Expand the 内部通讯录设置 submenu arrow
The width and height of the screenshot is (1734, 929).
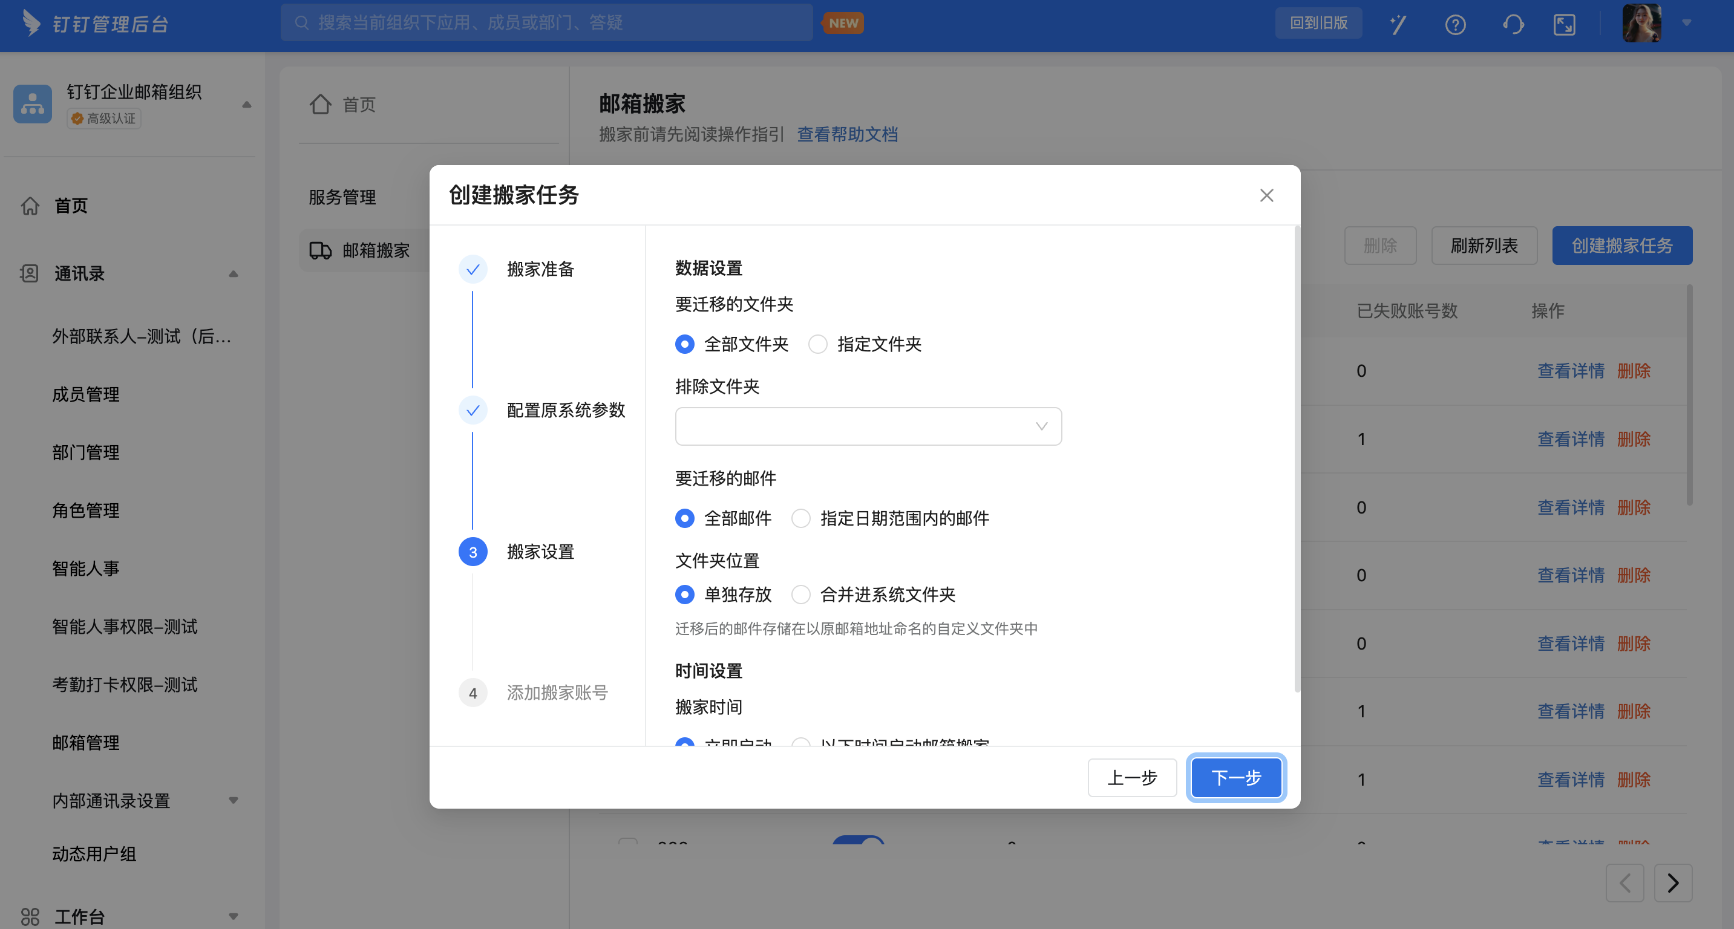(234, 801)
